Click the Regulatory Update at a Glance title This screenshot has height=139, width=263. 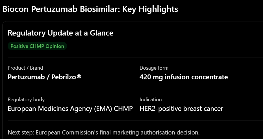pos(60,33)
